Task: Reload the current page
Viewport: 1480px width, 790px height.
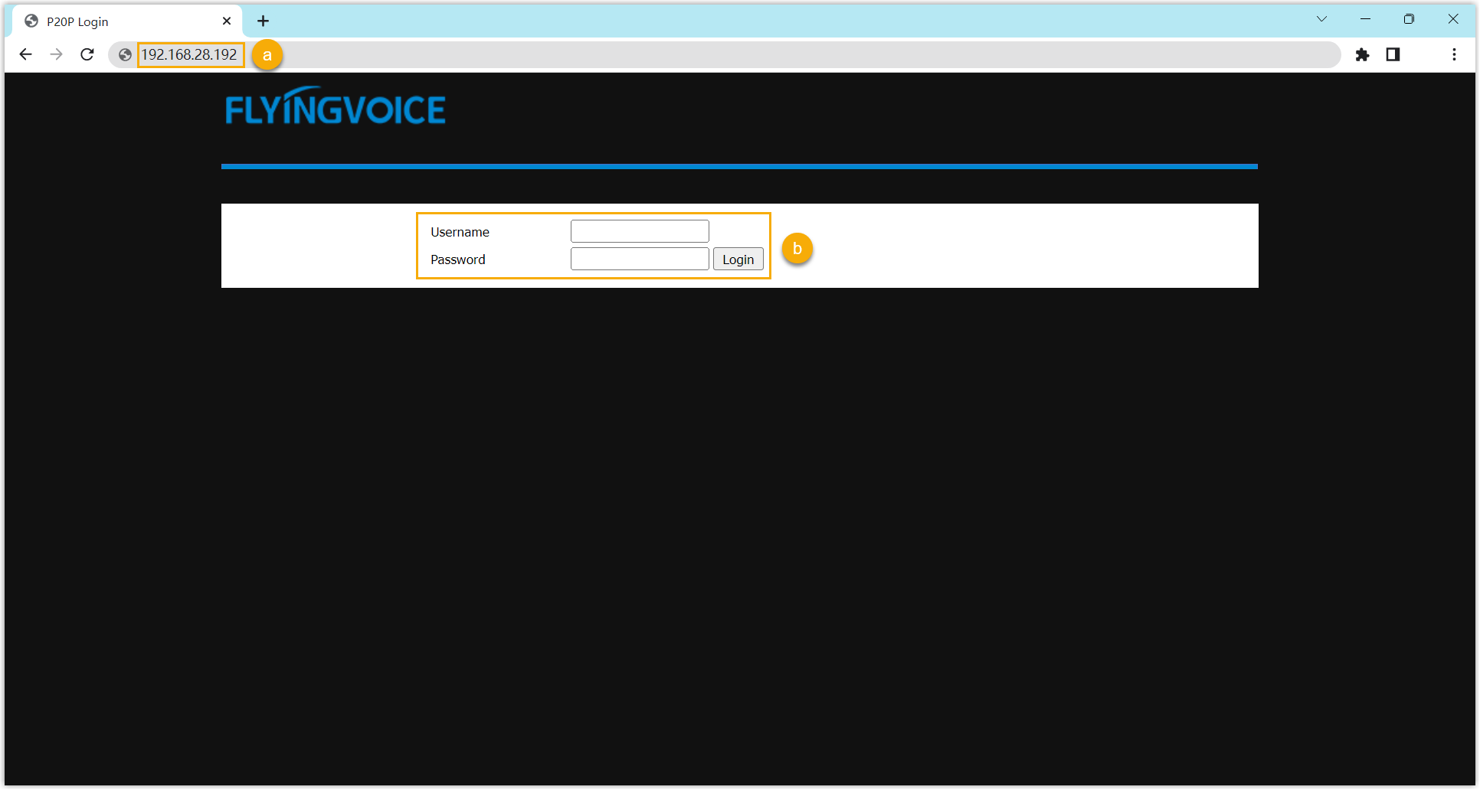Action: click(87, 54)
